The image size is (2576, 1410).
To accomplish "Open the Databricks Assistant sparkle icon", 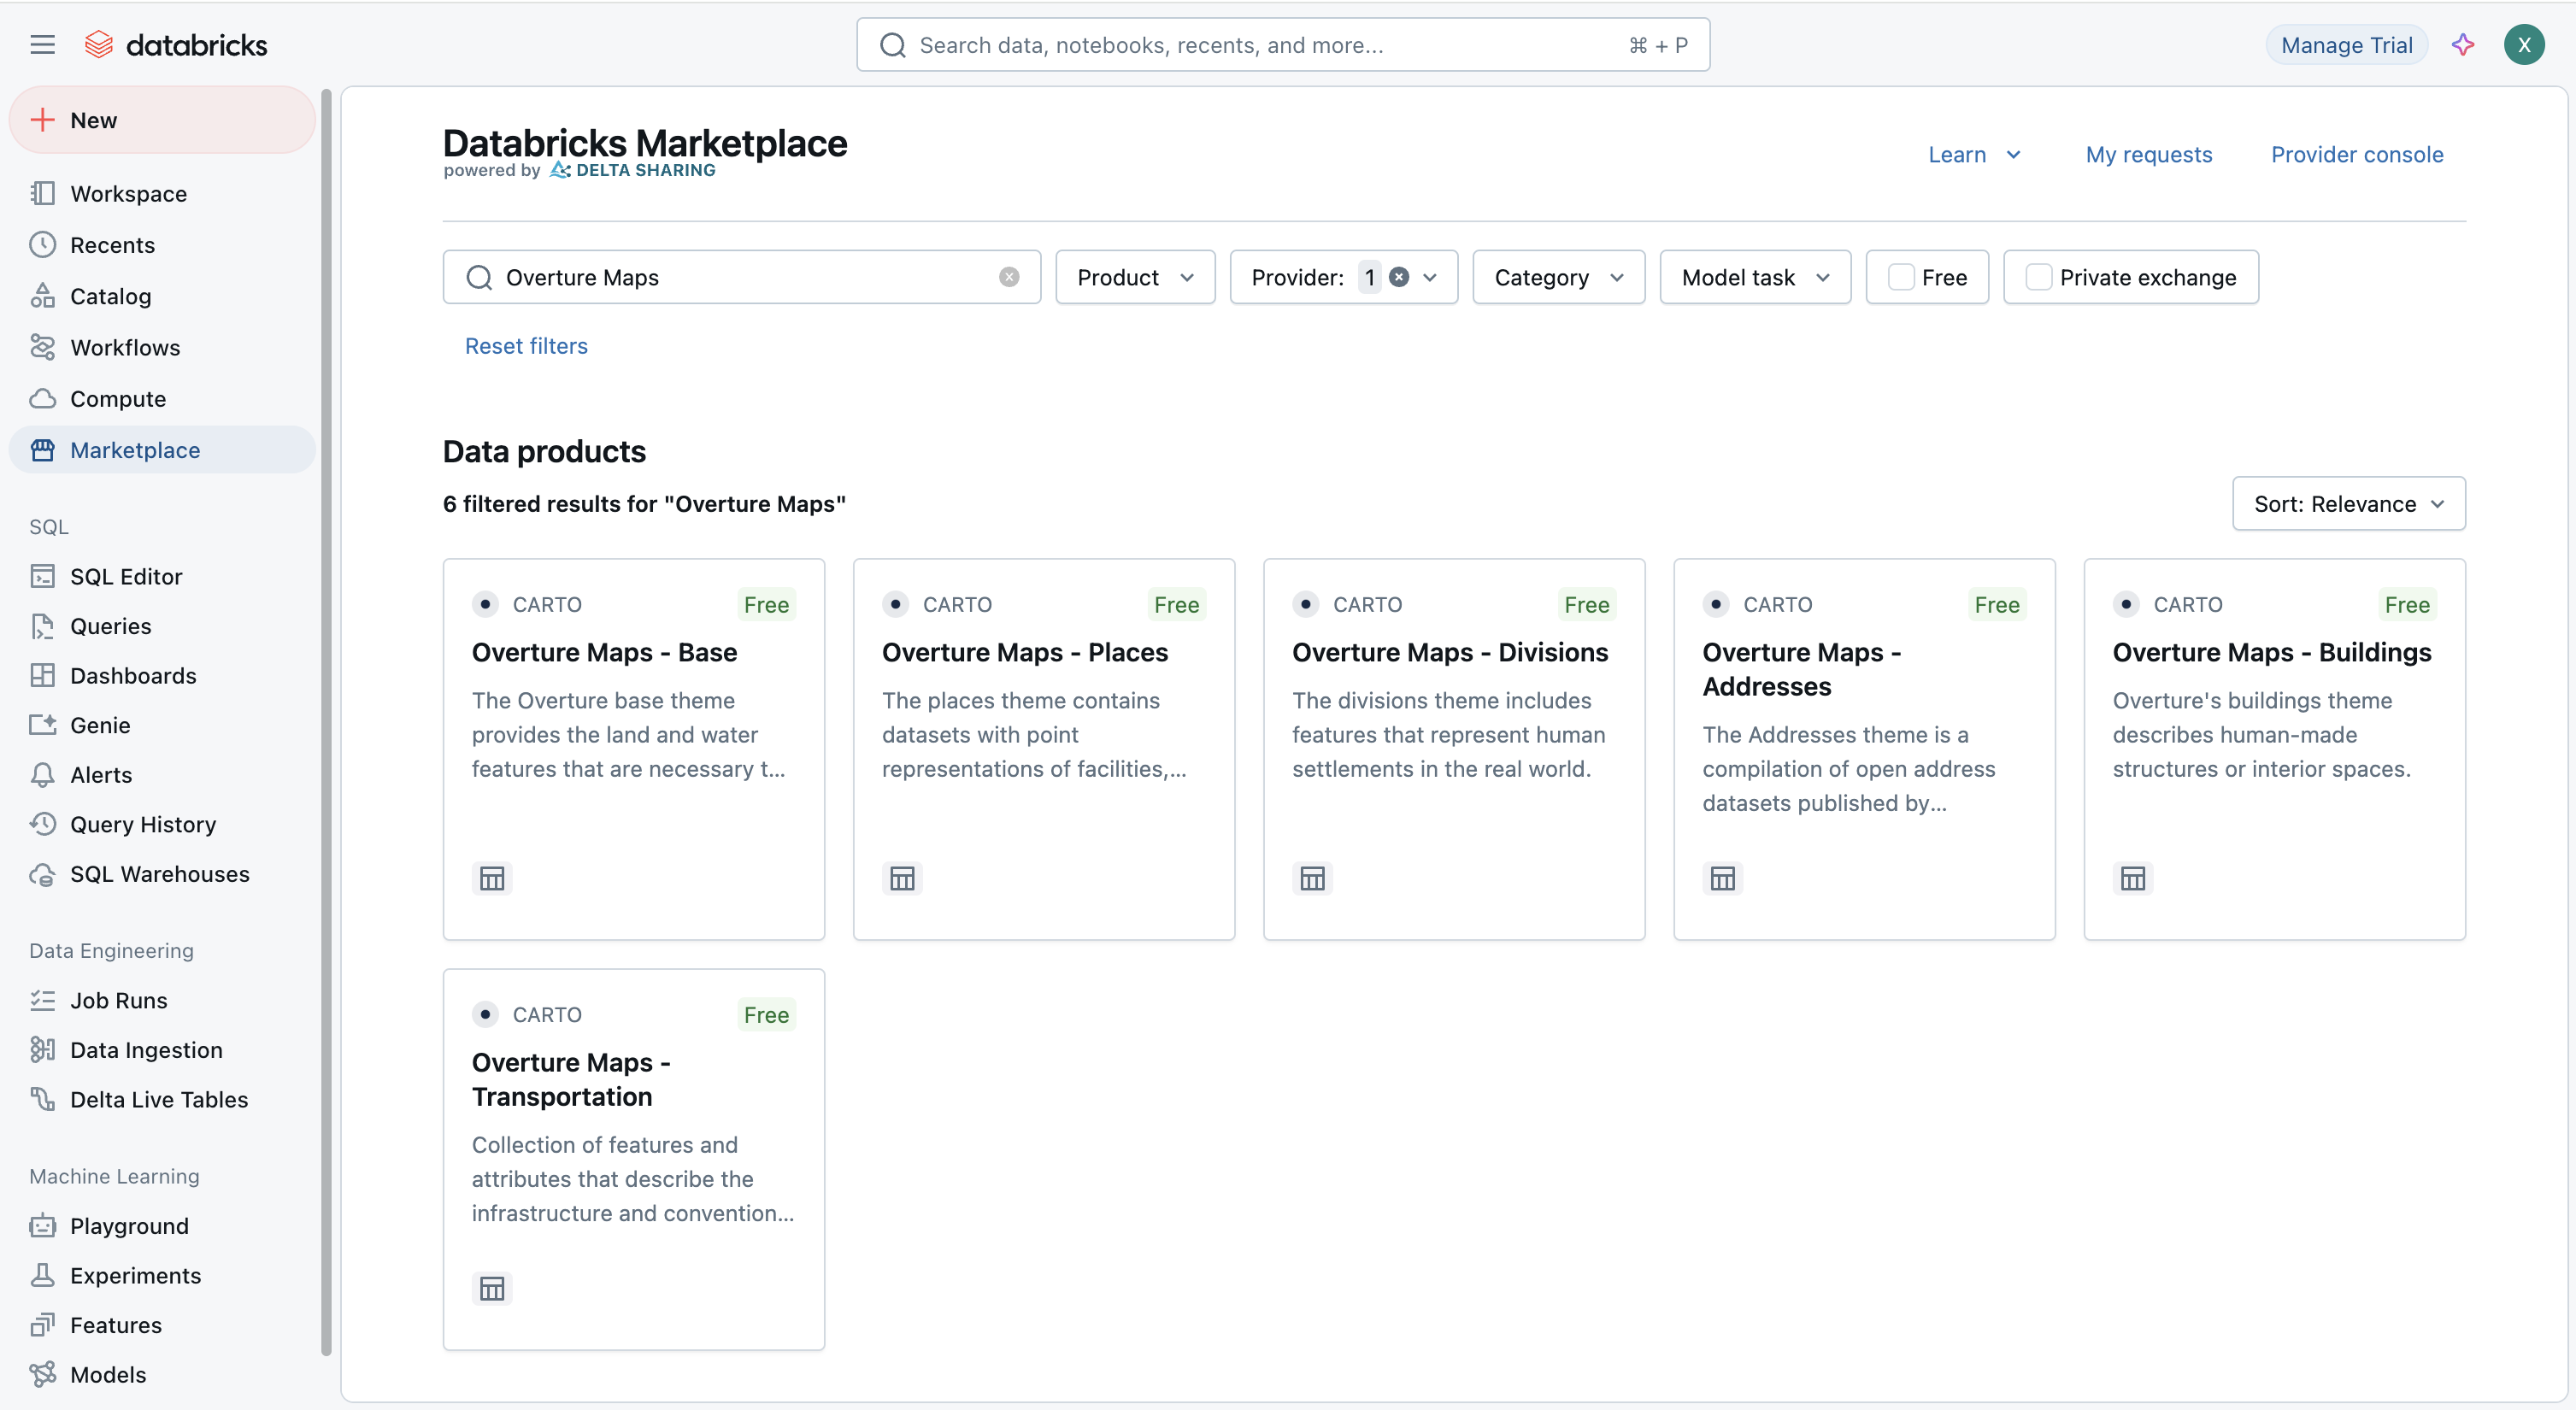I will click(2463, 45).
